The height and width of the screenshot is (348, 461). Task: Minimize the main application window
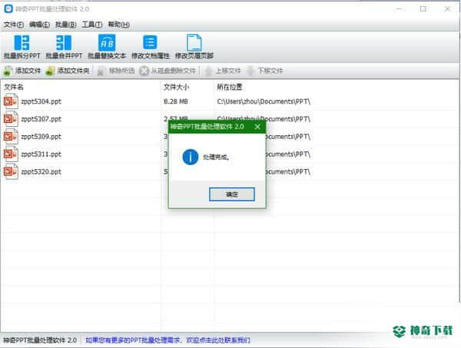coord(399,8)
